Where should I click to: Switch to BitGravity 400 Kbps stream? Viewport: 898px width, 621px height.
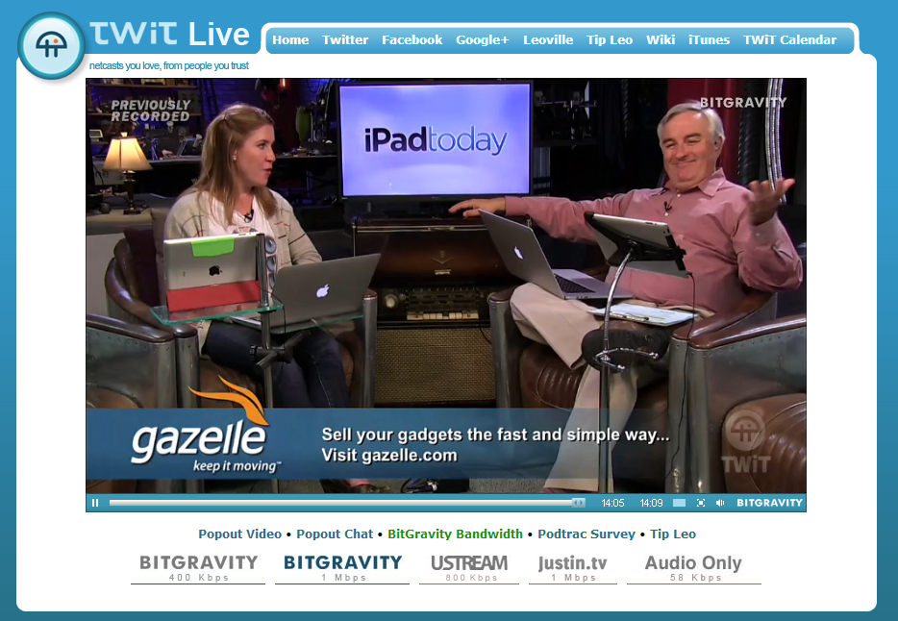click(x=198, y=567)
